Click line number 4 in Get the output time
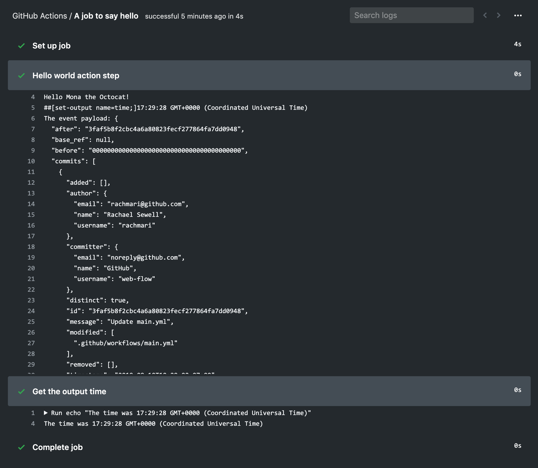This screenshot has width=538, height=468. pyautogui.click(x=33, y=424)
